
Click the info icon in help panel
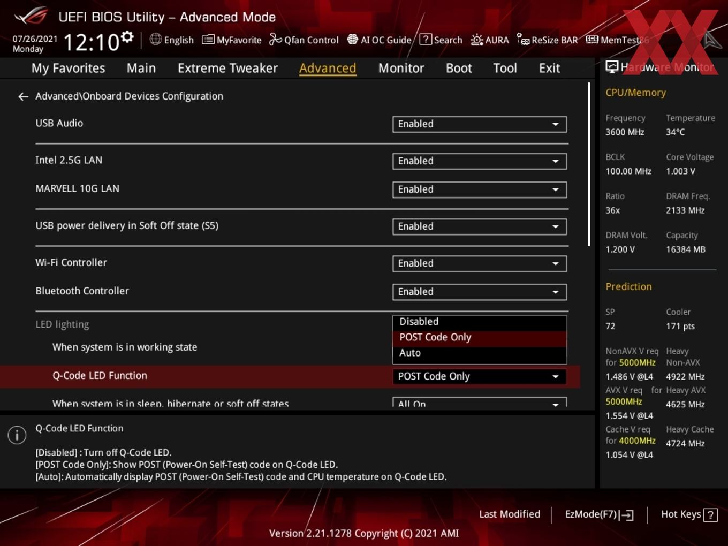17,435
